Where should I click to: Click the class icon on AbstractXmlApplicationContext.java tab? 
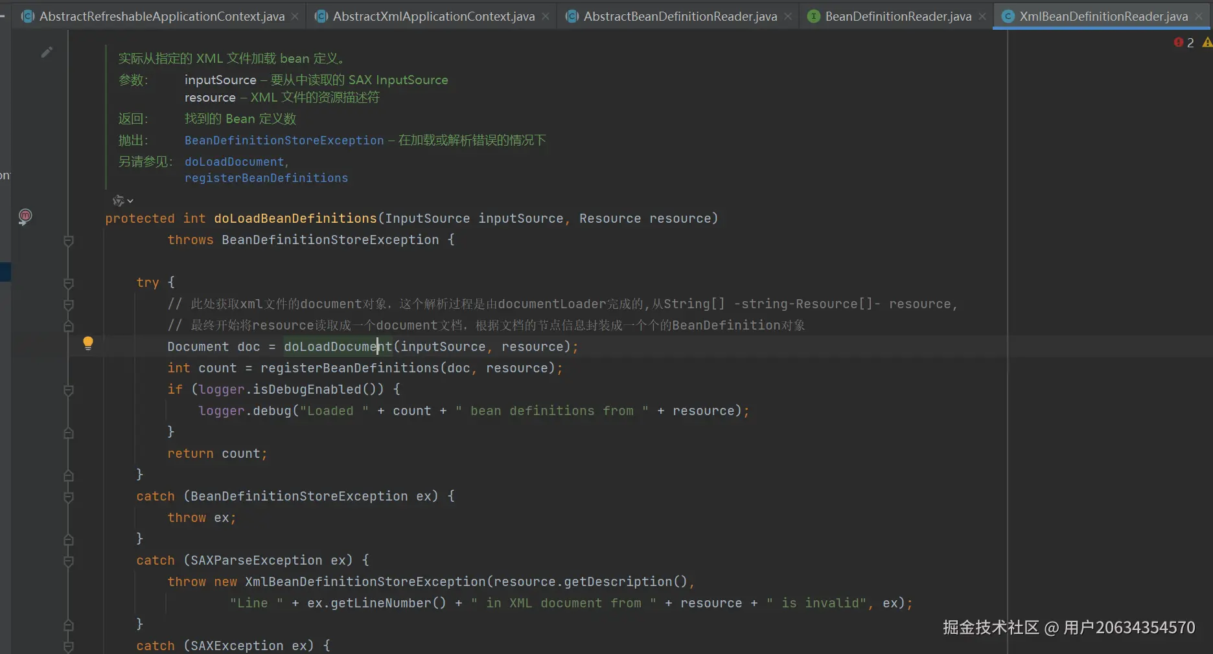click(x=321, y=16)
